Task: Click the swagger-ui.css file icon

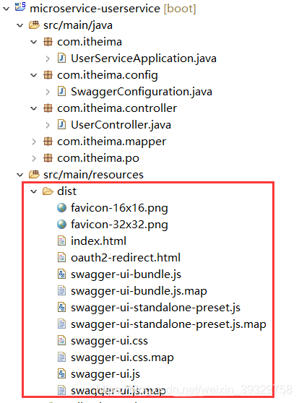Action: click(x=61, y=341)
